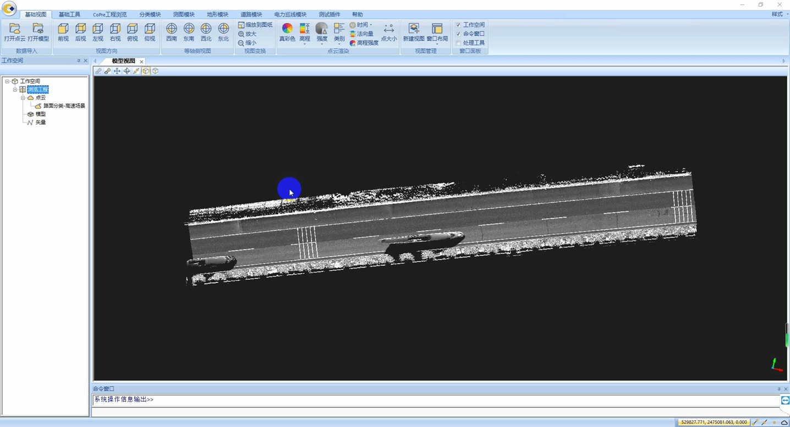Screen dimensions: 790x427
Task: Open the intensity (强度) dropdown arrow
Action: 322,44
